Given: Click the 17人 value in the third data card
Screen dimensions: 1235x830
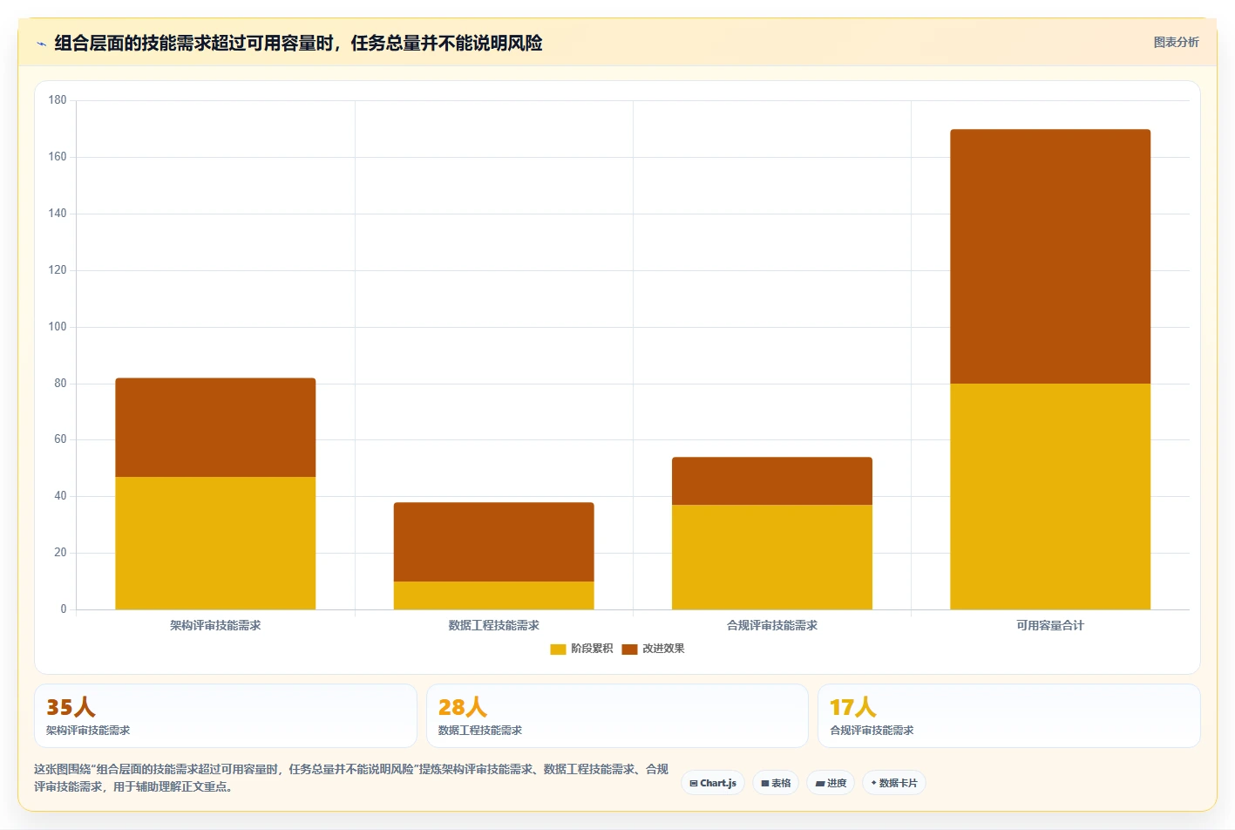Looking at the screenshot, I should (853, 707).
